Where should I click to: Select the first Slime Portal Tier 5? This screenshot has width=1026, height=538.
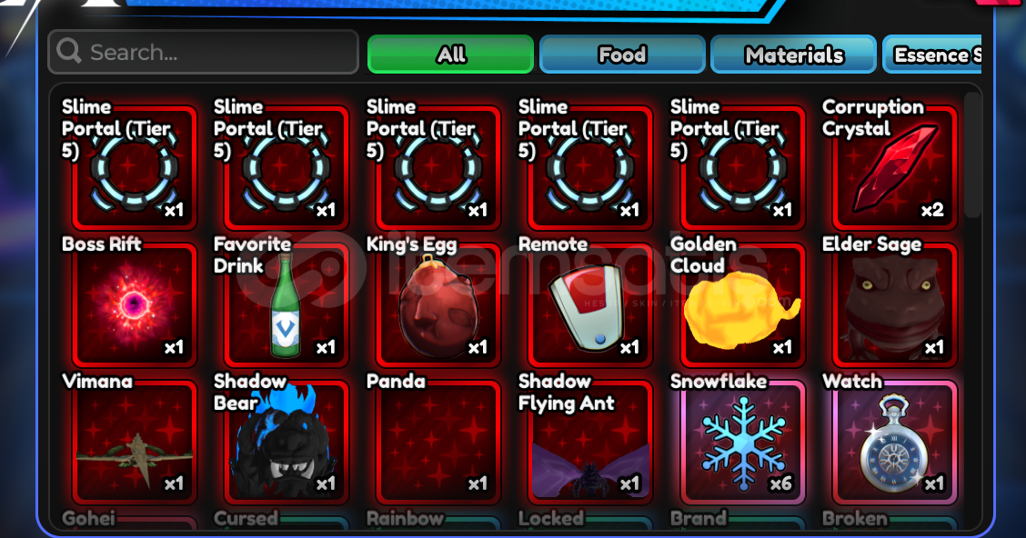point(135,166)
